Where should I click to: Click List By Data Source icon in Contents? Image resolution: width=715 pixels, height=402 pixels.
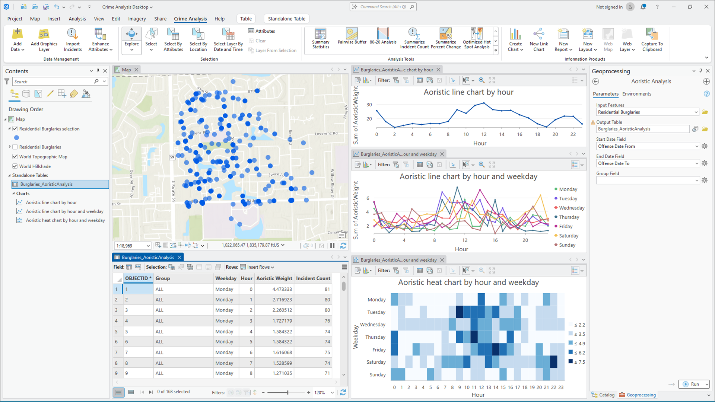[26, 94]
